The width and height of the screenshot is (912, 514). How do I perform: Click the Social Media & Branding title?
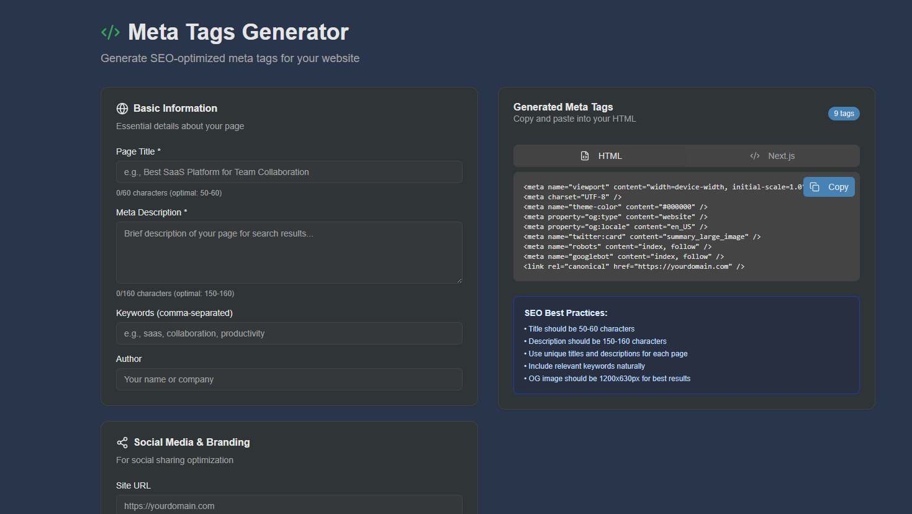[192, 443]
